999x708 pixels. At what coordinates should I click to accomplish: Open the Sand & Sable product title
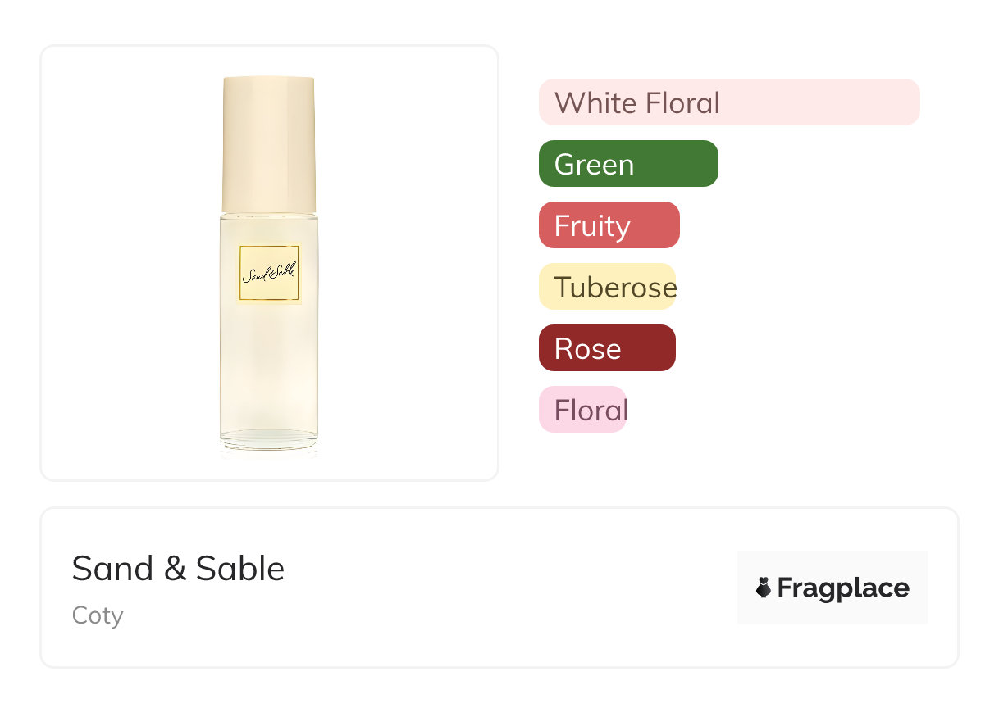[178, 569]
